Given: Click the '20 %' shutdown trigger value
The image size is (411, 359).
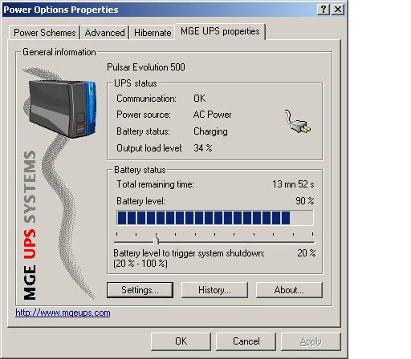Looking at the screenshot, I should pos(307,252).
